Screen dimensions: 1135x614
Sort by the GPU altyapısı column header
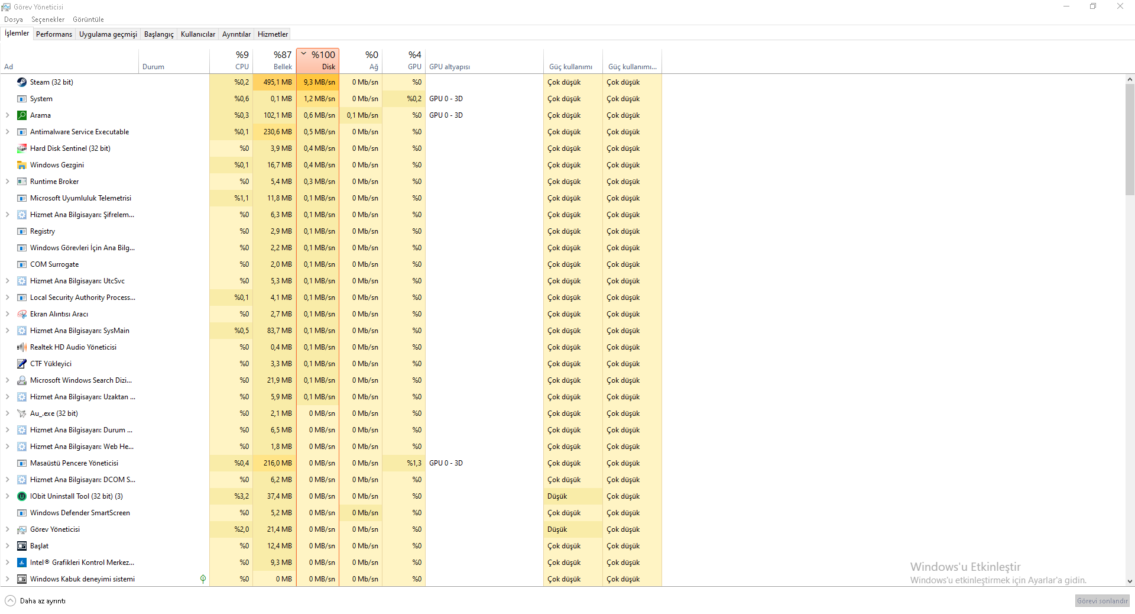pyautogui.click(x=484, y=61)
